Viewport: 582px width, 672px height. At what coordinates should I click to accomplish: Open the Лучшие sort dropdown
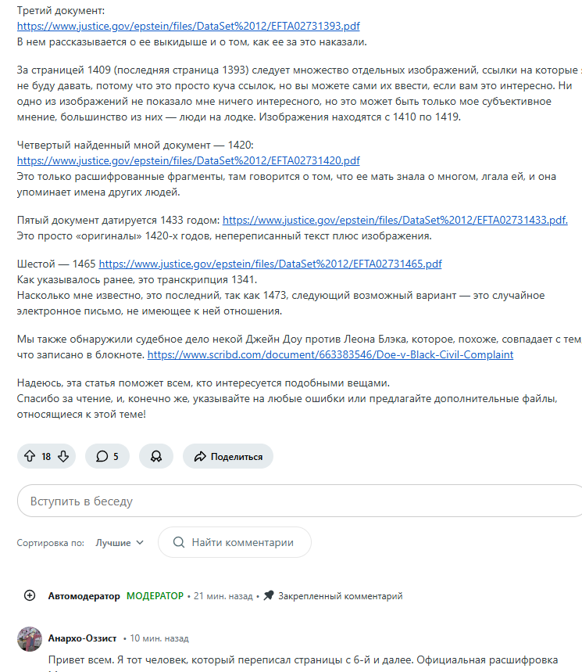(x=120, y=542)
